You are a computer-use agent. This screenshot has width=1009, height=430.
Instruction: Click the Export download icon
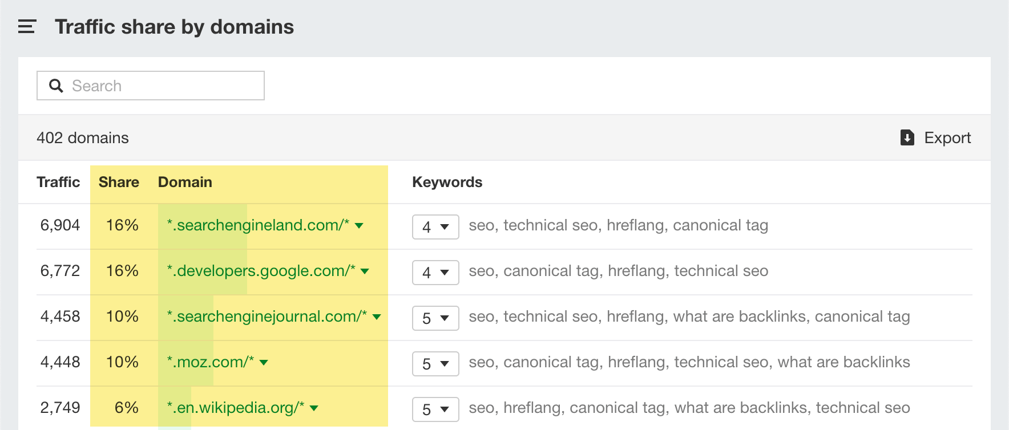[x=908, y=137]
